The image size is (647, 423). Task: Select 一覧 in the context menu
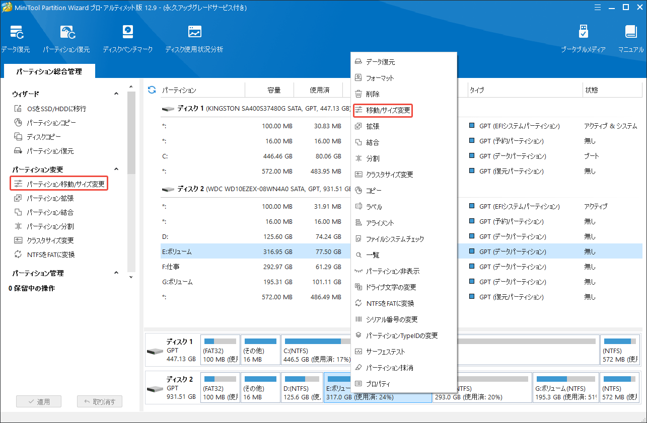[x=404, y=255]
